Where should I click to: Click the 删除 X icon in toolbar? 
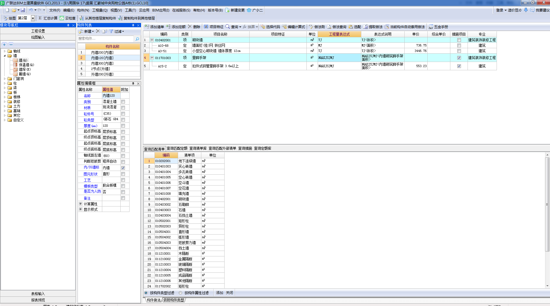pyautogui.click(x=190, y=27)
